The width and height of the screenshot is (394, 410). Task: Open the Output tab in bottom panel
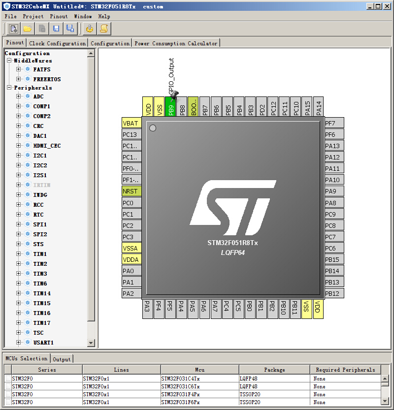62,359
